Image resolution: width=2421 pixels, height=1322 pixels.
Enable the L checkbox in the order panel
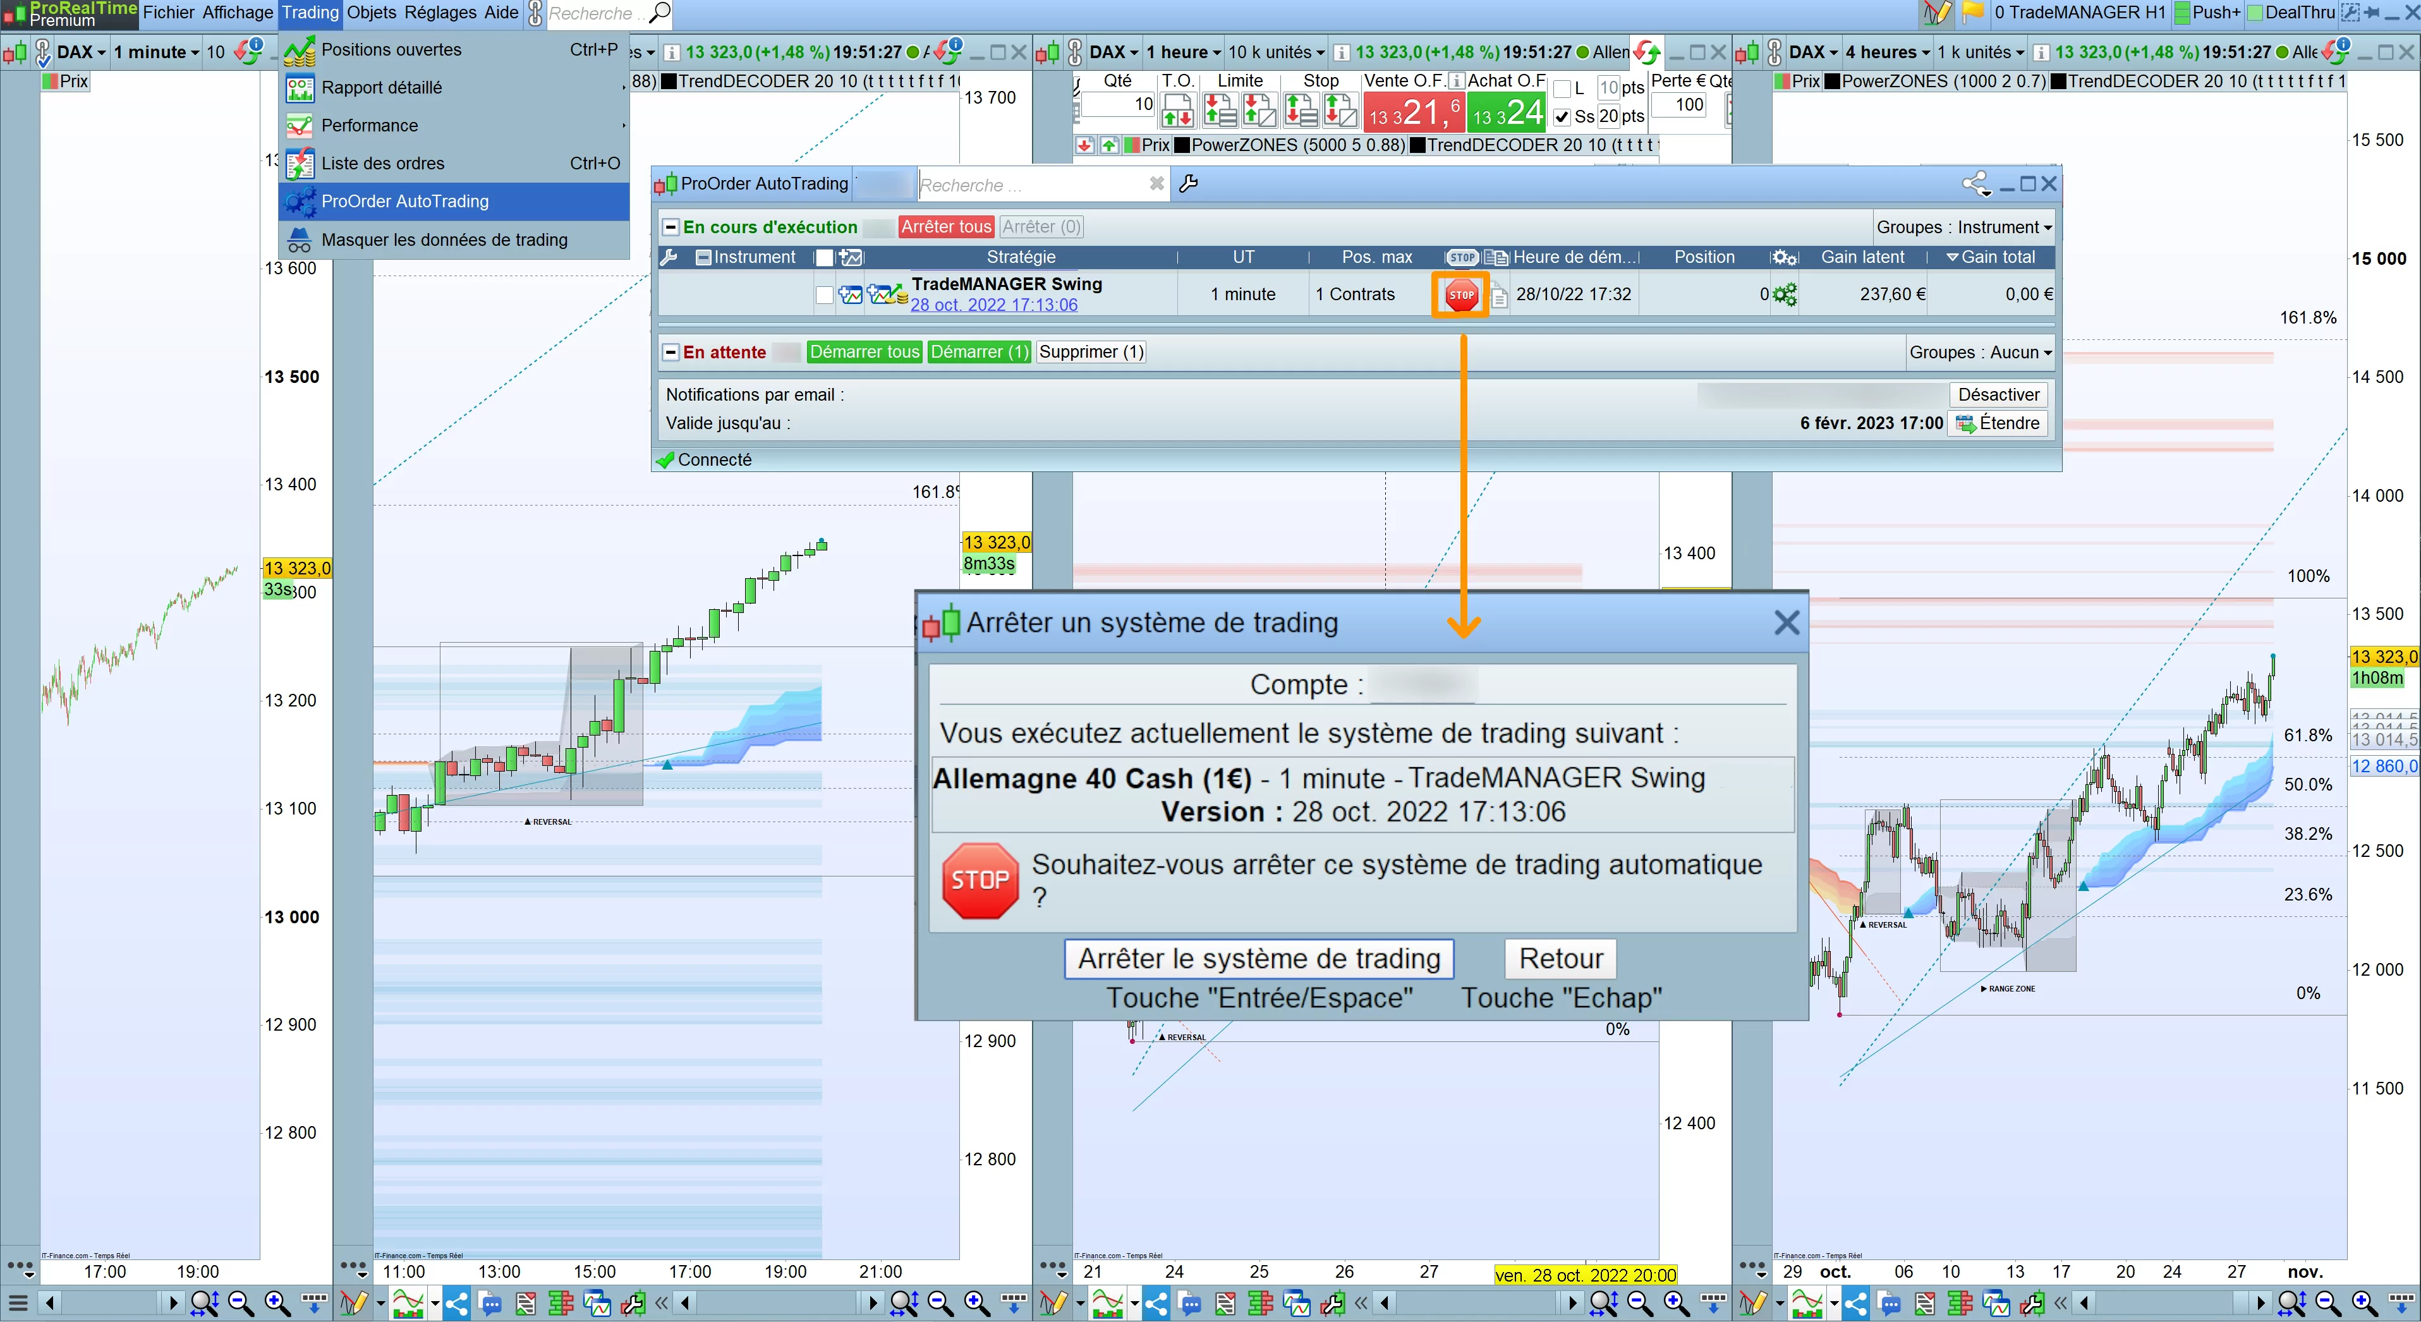point(1562,89)
